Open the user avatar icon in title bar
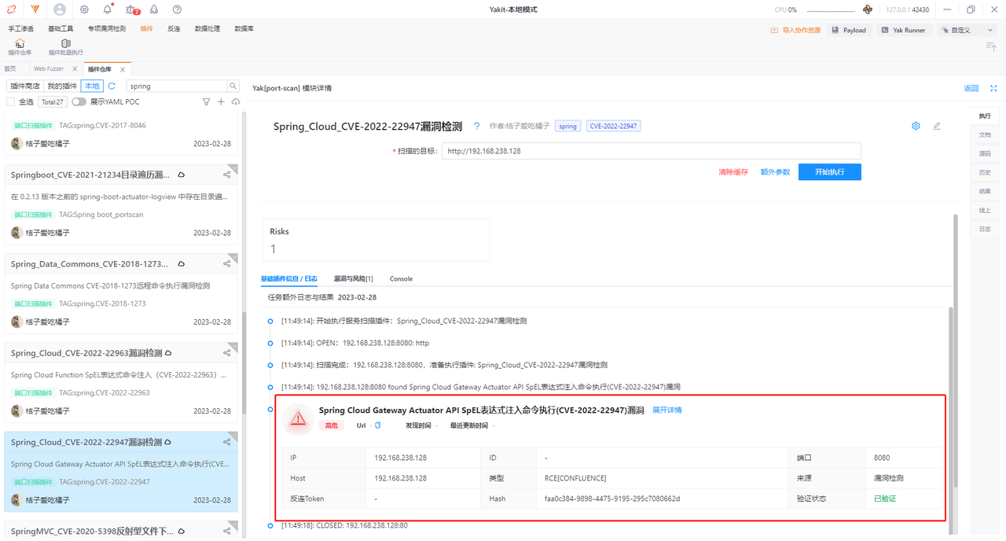1006x541 pixels. click(x=61, y=9)
